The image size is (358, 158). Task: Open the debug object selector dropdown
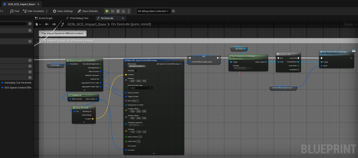tap(154, 11)
